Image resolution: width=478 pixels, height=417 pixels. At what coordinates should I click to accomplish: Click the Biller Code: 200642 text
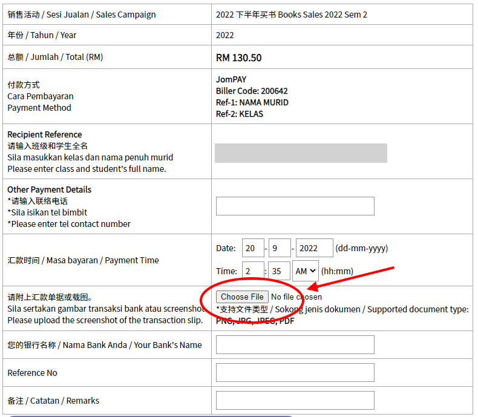[x=252, y=91]
